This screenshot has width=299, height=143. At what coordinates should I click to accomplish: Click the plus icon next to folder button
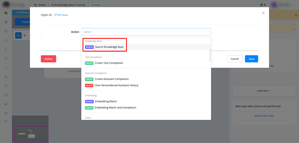(25, 35)
